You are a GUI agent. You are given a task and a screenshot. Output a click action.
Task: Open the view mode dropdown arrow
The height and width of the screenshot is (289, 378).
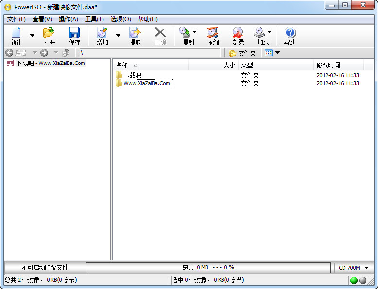[278, 53]
